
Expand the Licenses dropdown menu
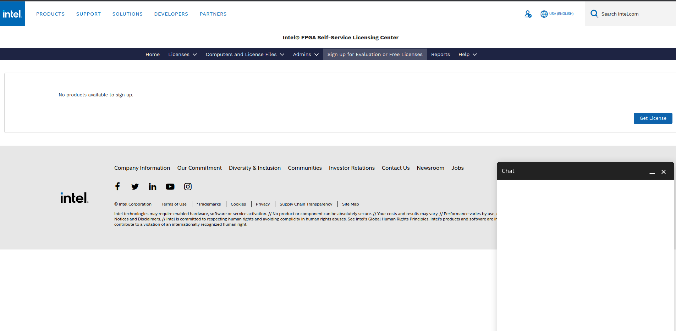(x=183, y=54)
